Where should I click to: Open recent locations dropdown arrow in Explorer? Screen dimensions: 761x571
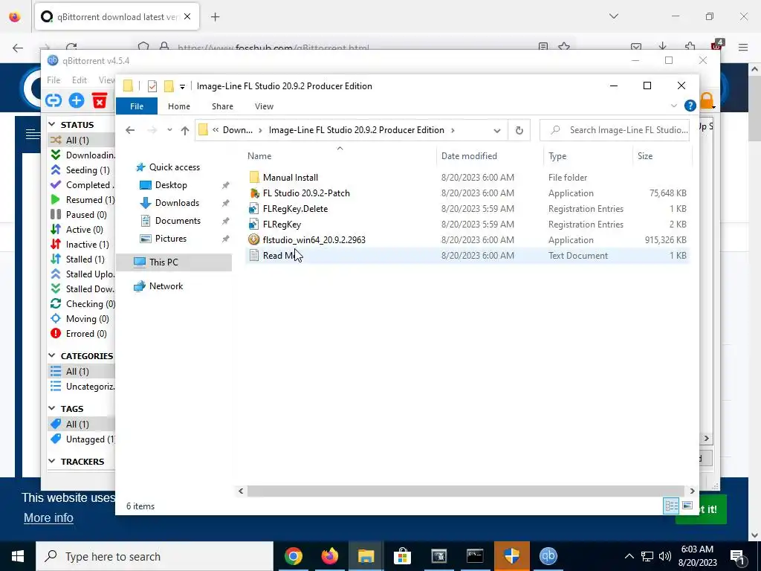point(169,130)
